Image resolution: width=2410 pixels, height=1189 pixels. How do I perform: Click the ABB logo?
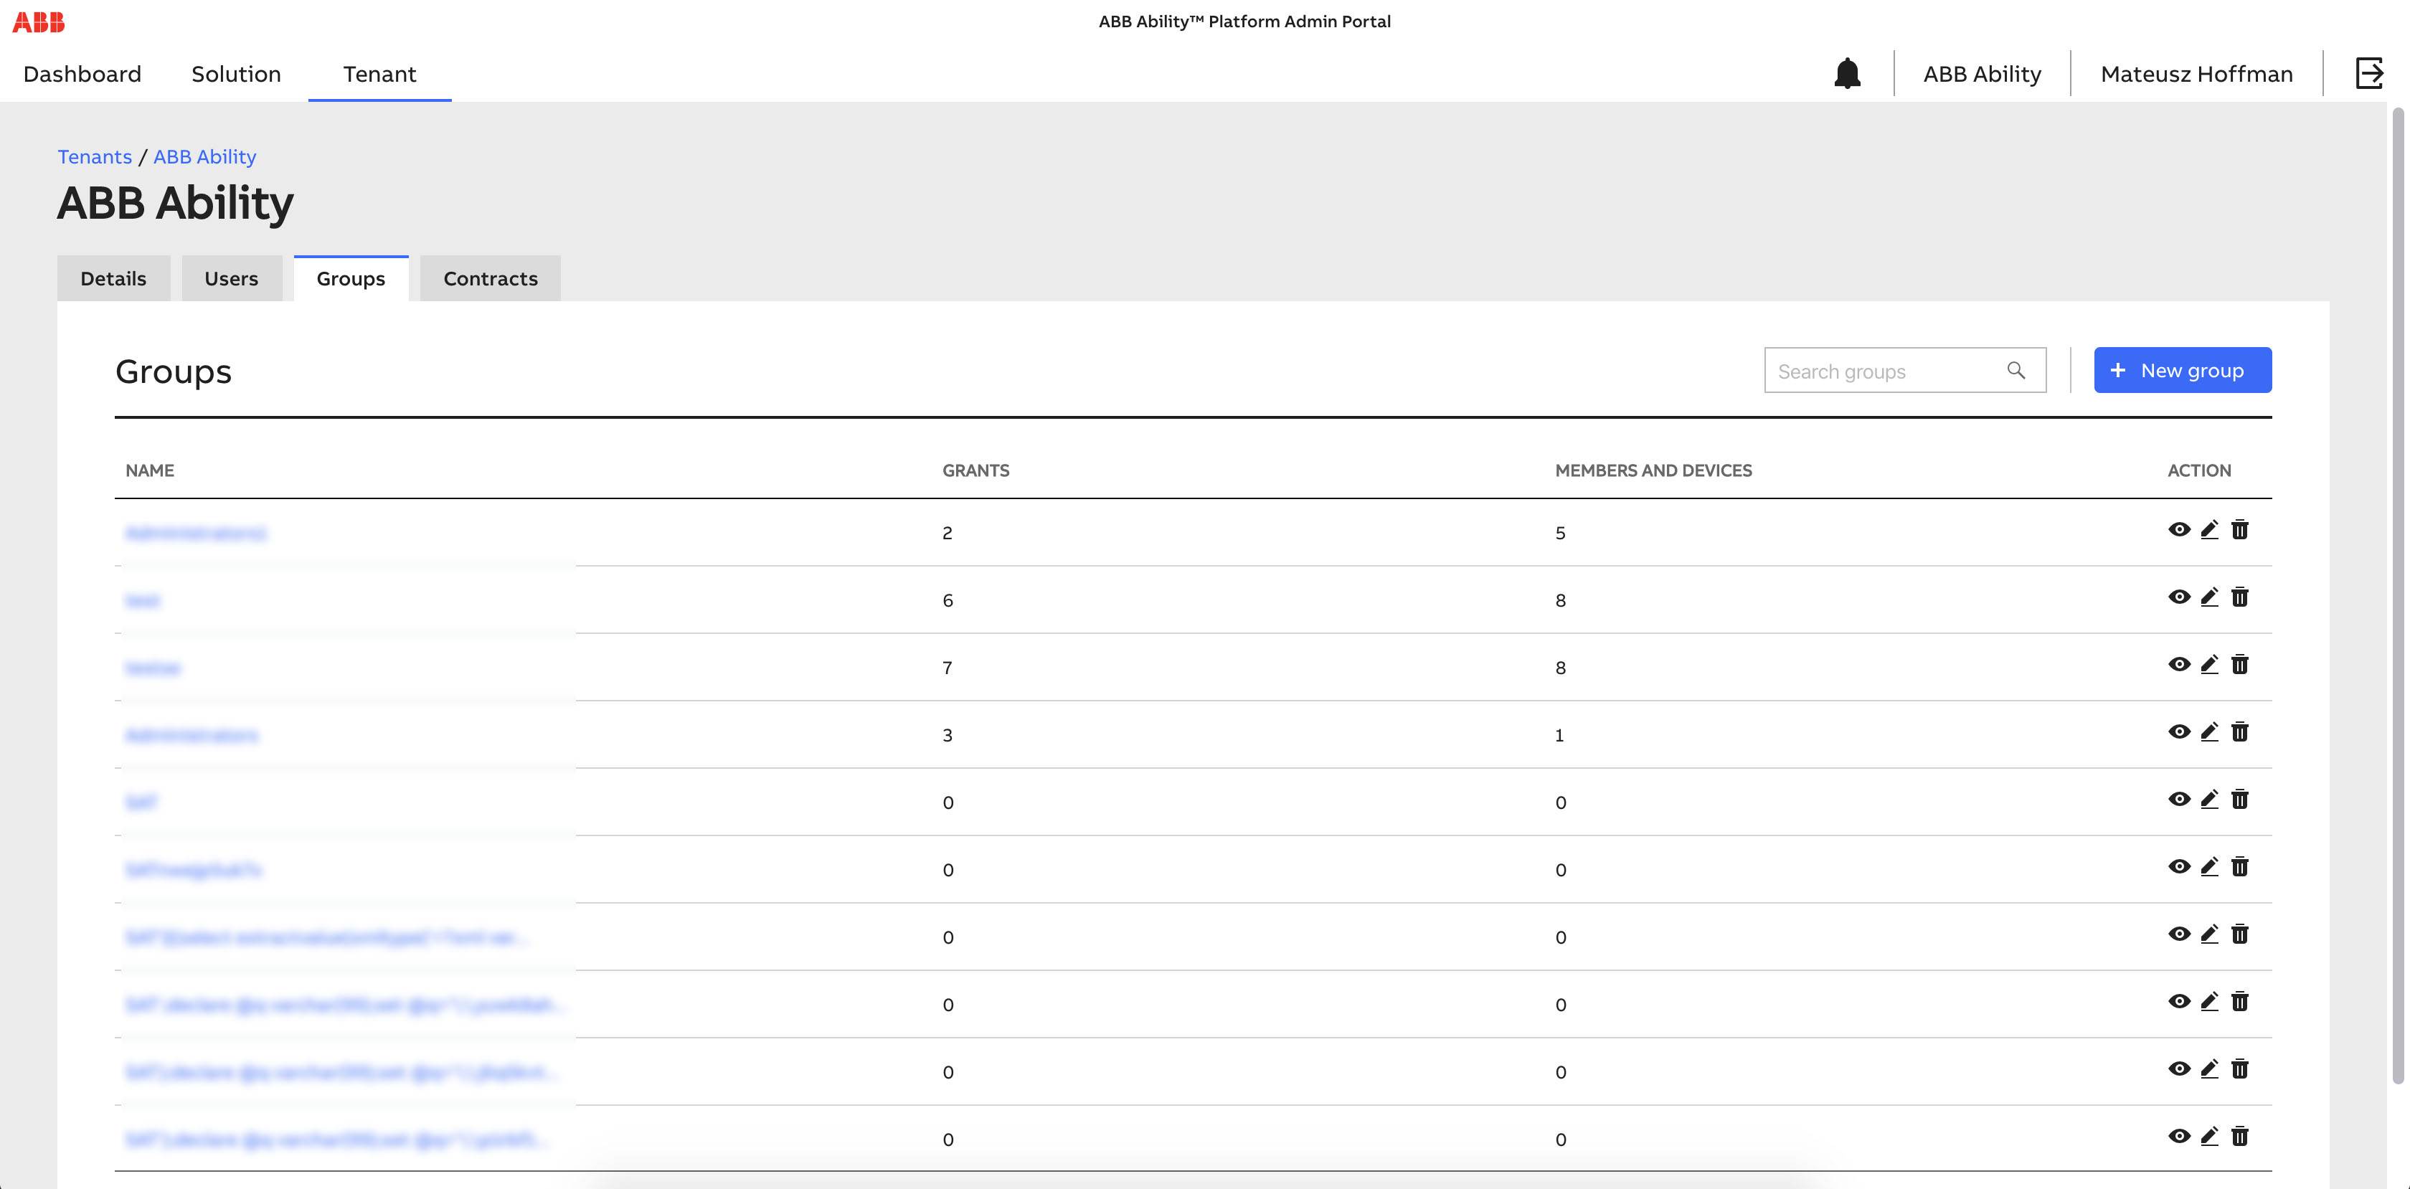38,22
